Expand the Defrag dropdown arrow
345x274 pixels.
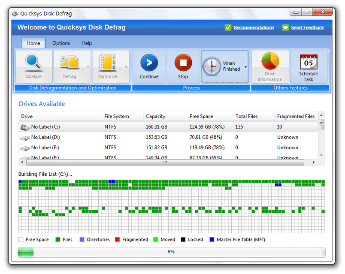pos(88,67)
